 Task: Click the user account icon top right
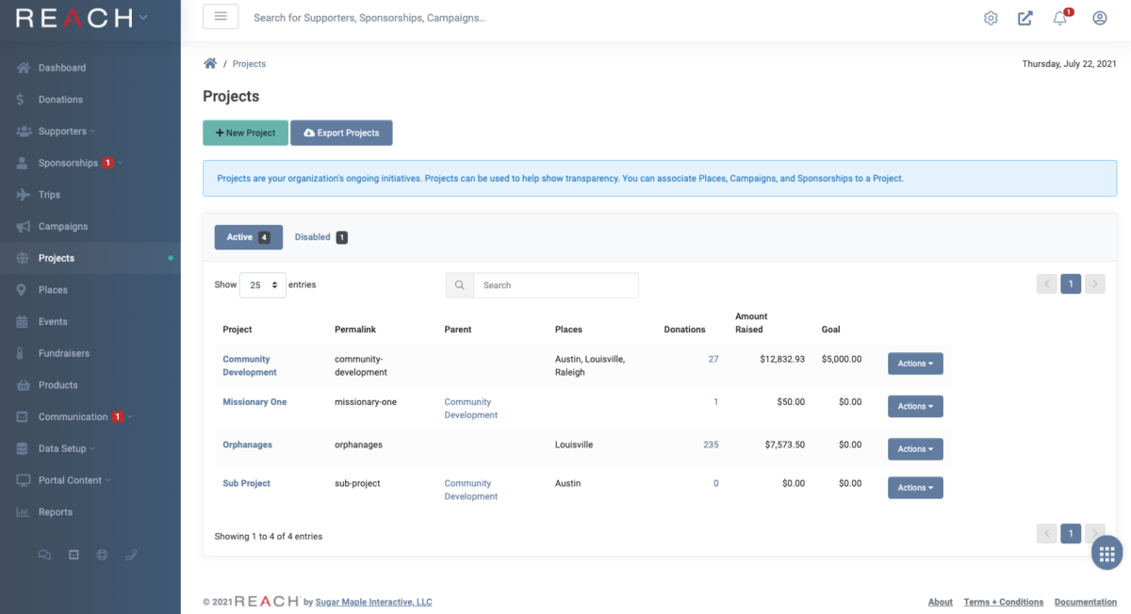[1099, 18]
